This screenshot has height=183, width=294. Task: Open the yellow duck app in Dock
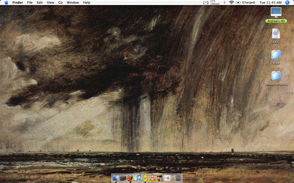[145, 178]
